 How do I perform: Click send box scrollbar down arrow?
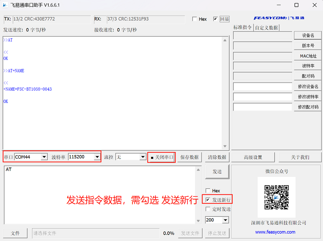(198, 221)
